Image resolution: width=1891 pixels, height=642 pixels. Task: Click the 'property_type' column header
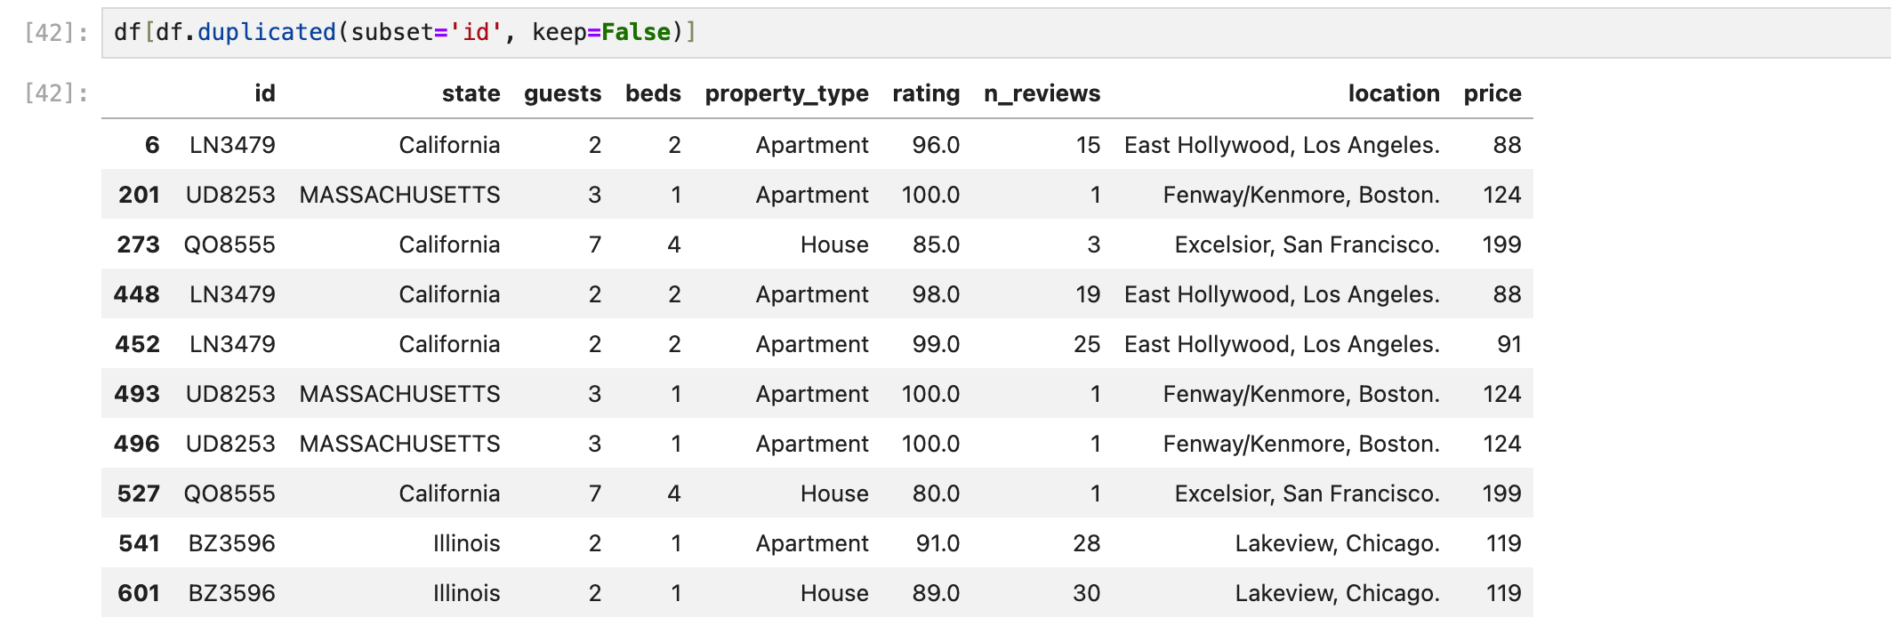[787, 93]
